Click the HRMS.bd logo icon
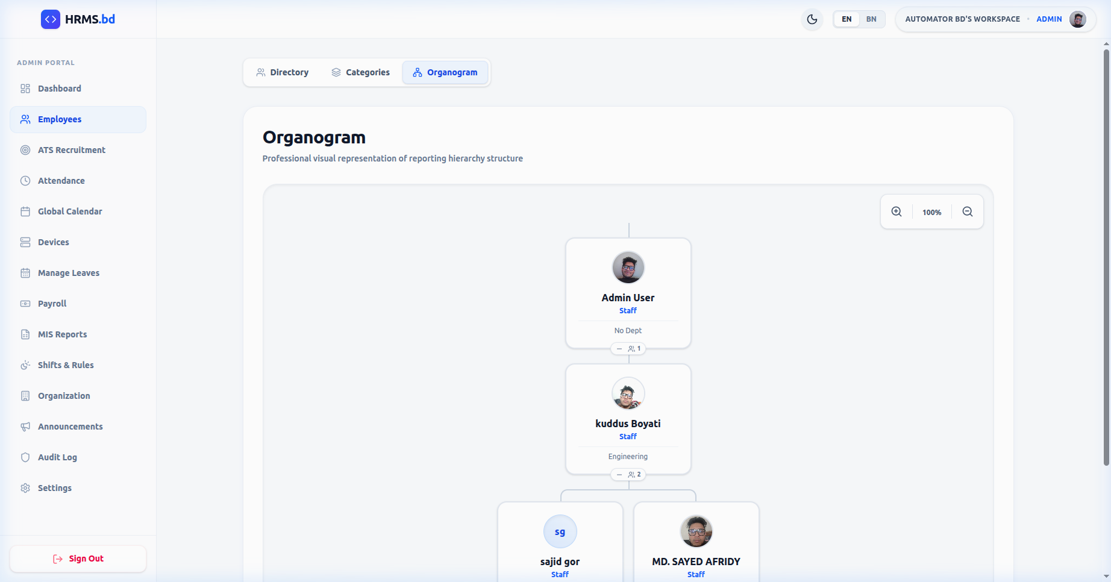 51,19
